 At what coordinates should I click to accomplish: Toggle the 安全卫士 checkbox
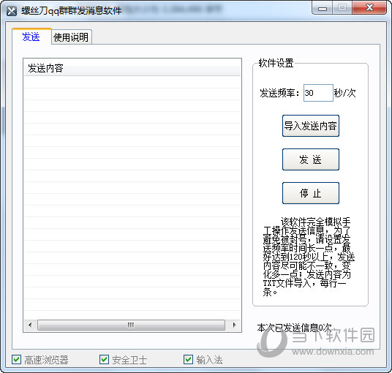click(105, 360)
